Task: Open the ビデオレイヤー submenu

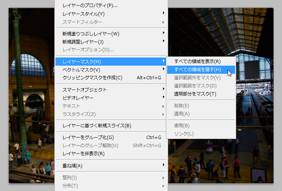Action: (111, 98)
